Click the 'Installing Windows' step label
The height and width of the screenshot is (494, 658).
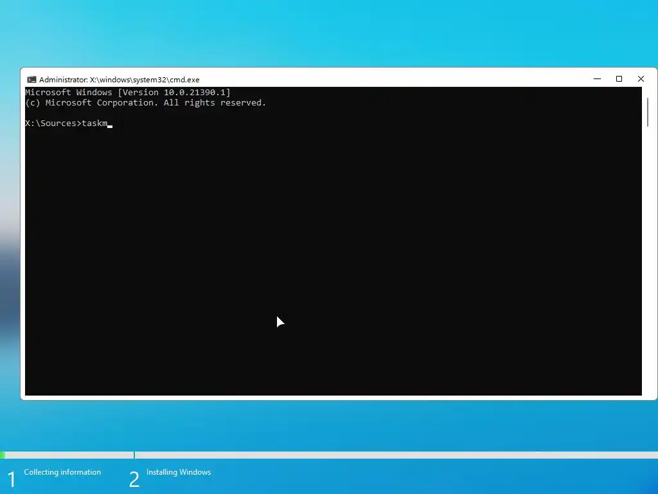[x=179, y=472]
